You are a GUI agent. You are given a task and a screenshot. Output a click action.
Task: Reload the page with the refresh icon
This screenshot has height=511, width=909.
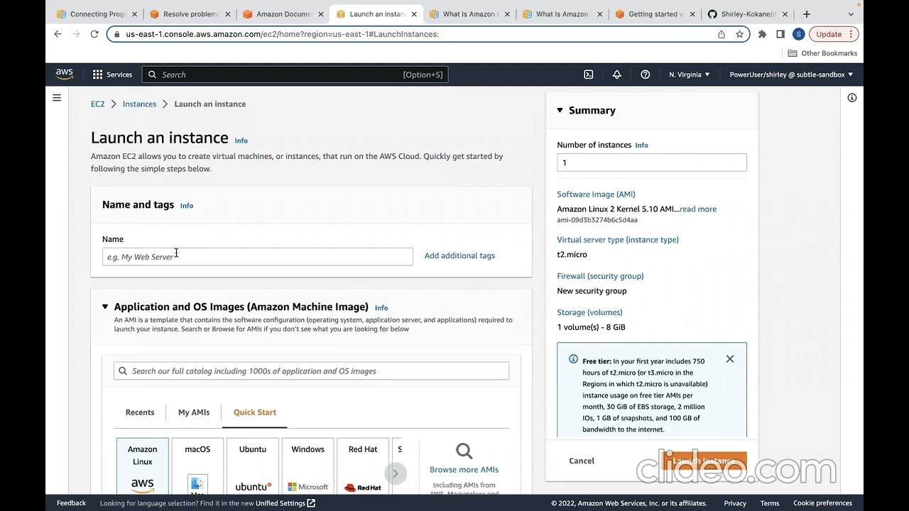[x=94, y=34]
